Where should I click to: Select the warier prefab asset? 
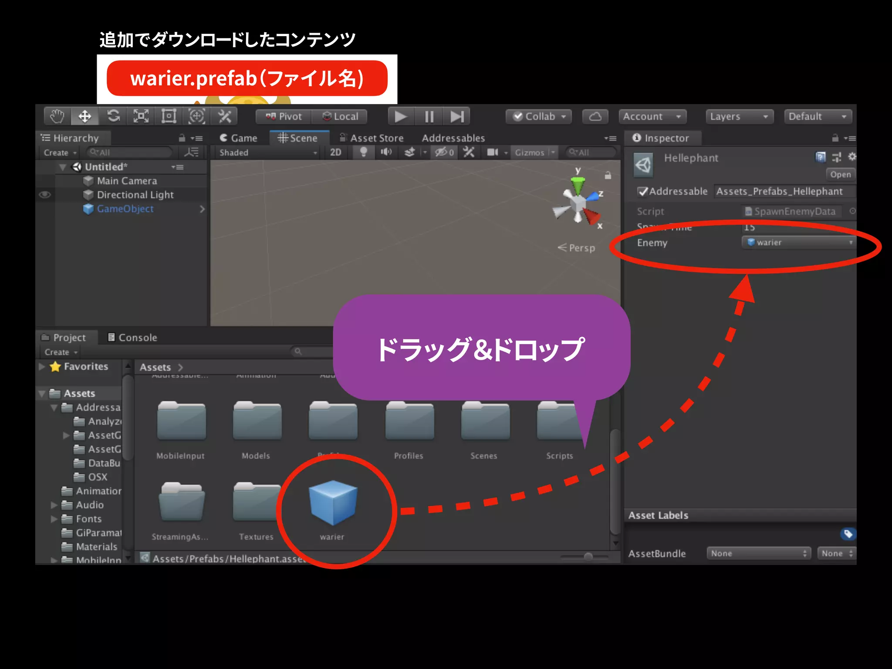click(x=333, y=510)
